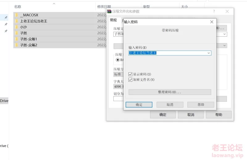
Task: Click the 整理密码(O)... button
Action: pos(170,92)
